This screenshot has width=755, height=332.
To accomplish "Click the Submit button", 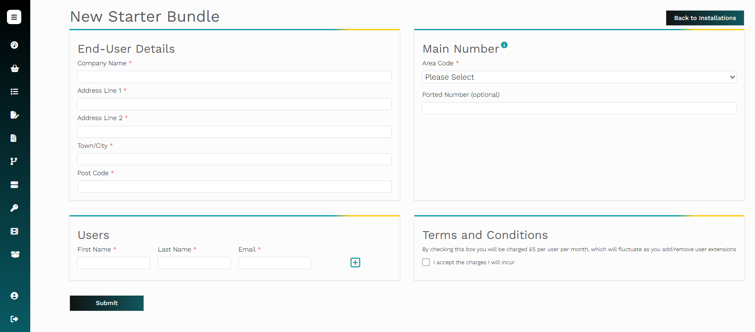I will tap(107, 303).
